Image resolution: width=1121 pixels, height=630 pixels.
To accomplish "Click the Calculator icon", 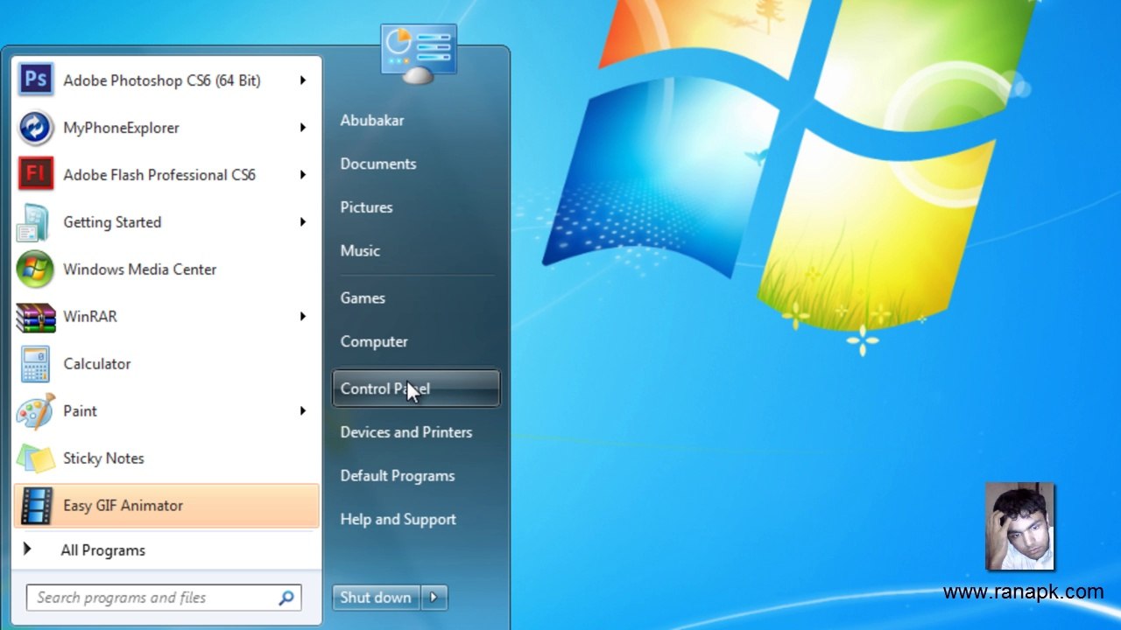I will tap(35, 364).
